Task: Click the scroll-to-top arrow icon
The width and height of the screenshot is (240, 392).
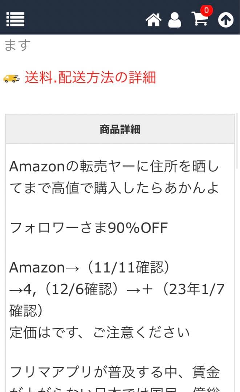Action: [225, 20]
